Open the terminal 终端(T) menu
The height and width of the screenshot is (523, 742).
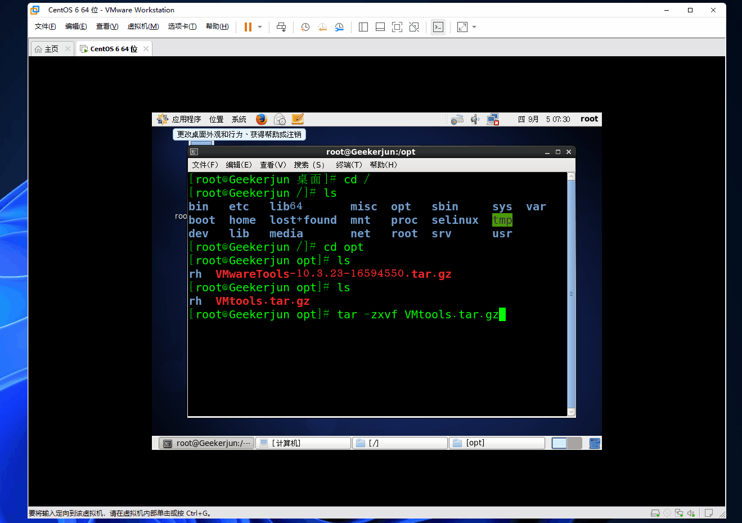tap(349, 165)
